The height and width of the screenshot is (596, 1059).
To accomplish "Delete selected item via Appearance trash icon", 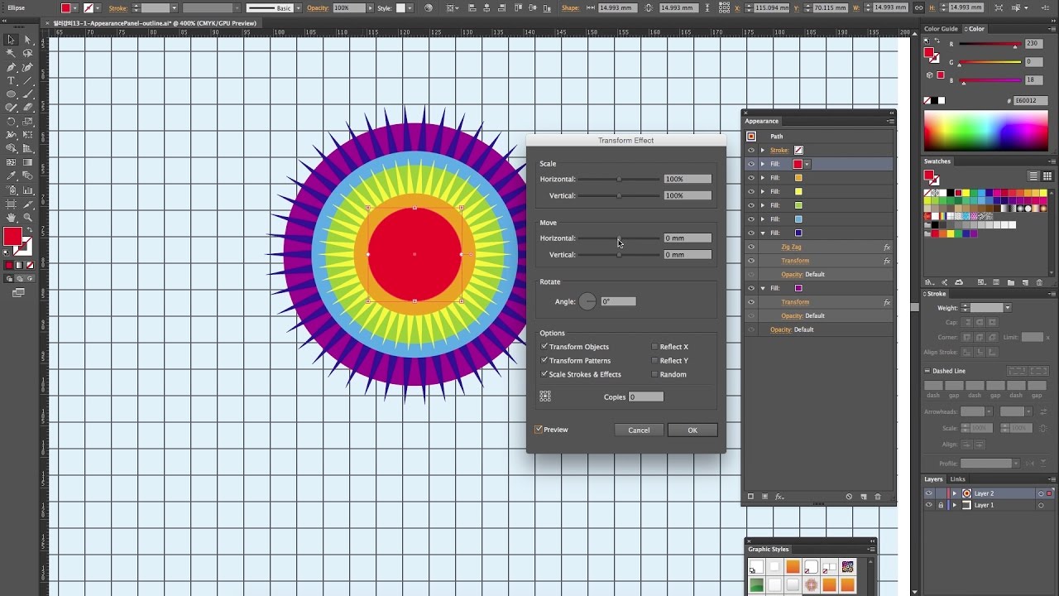I will click(x=878, y=497).
